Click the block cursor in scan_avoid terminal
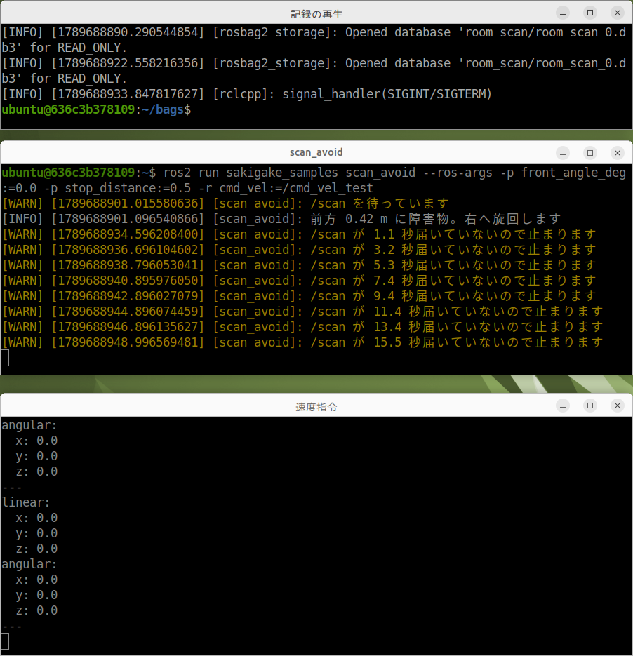633x656 pixels. tap(5, 358)
